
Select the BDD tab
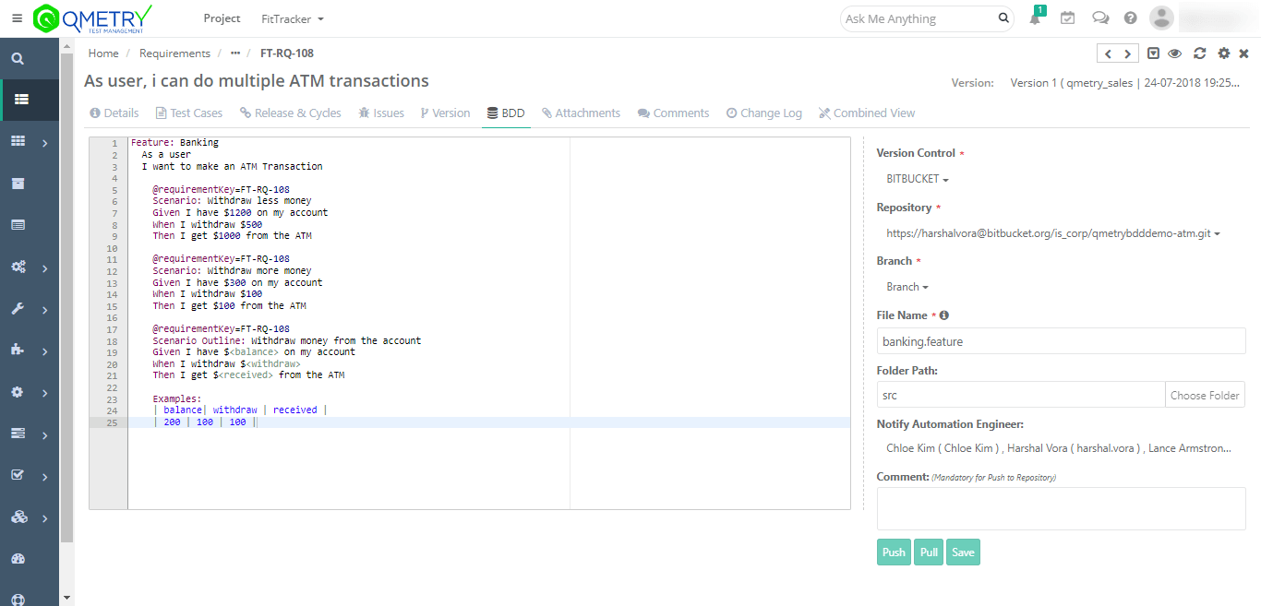[x=506, y=113]
